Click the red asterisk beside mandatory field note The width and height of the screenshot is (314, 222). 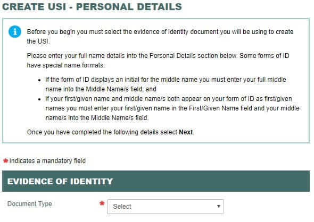point(6,160)
